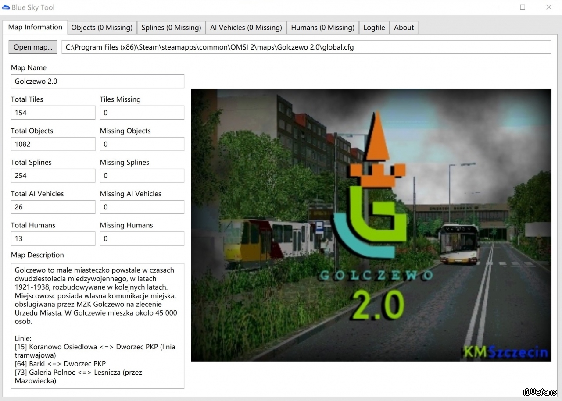
Task: Click the Total Splines value field
Action: (53, 176)
